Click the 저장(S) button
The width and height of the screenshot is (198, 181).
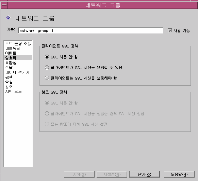(79, 175)
